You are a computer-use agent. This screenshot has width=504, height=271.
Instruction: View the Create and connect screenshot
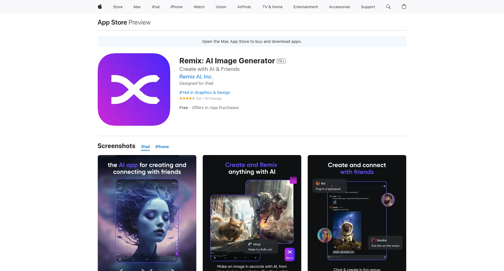[x=357, y=213]
